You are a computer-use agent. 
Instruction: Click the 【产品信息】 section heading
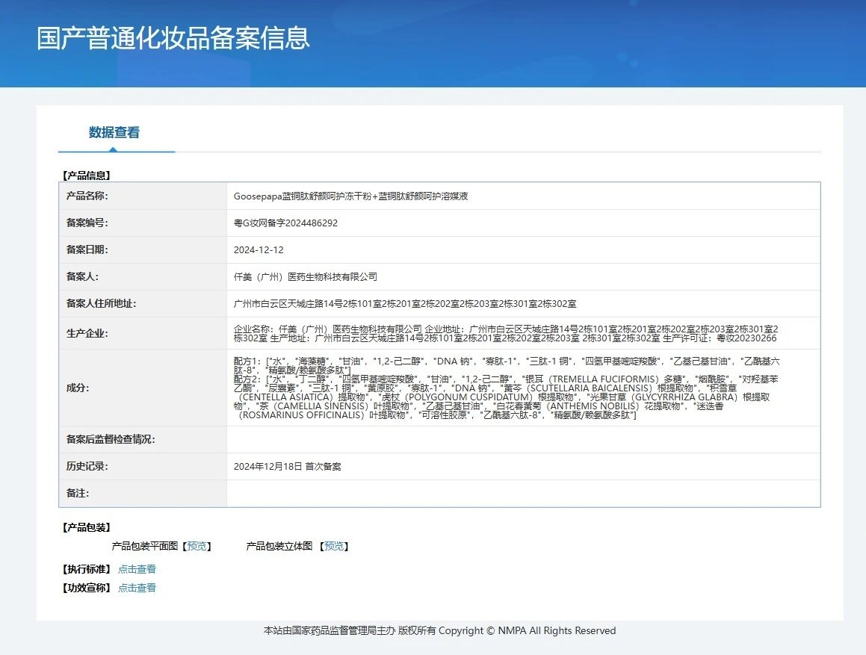[x=87, y=176]
